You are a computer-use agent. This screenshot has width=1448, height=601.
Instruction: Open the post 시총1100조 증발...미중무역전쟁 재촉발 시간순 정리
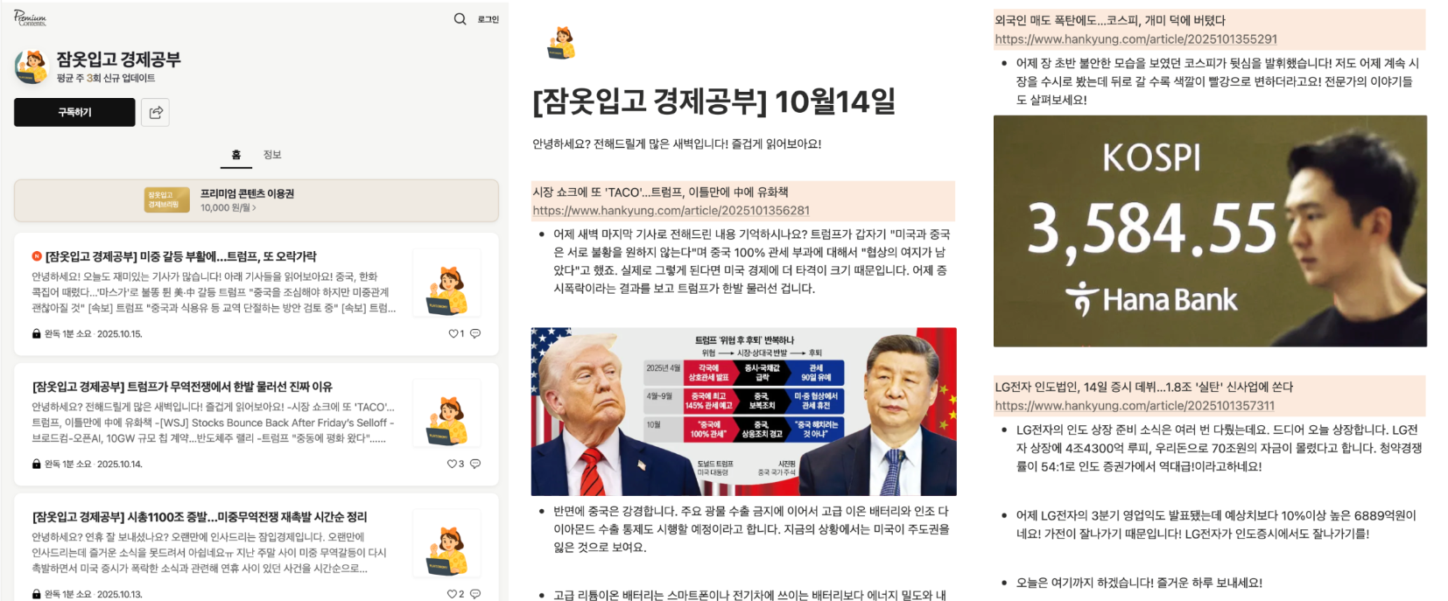[200, 517]
